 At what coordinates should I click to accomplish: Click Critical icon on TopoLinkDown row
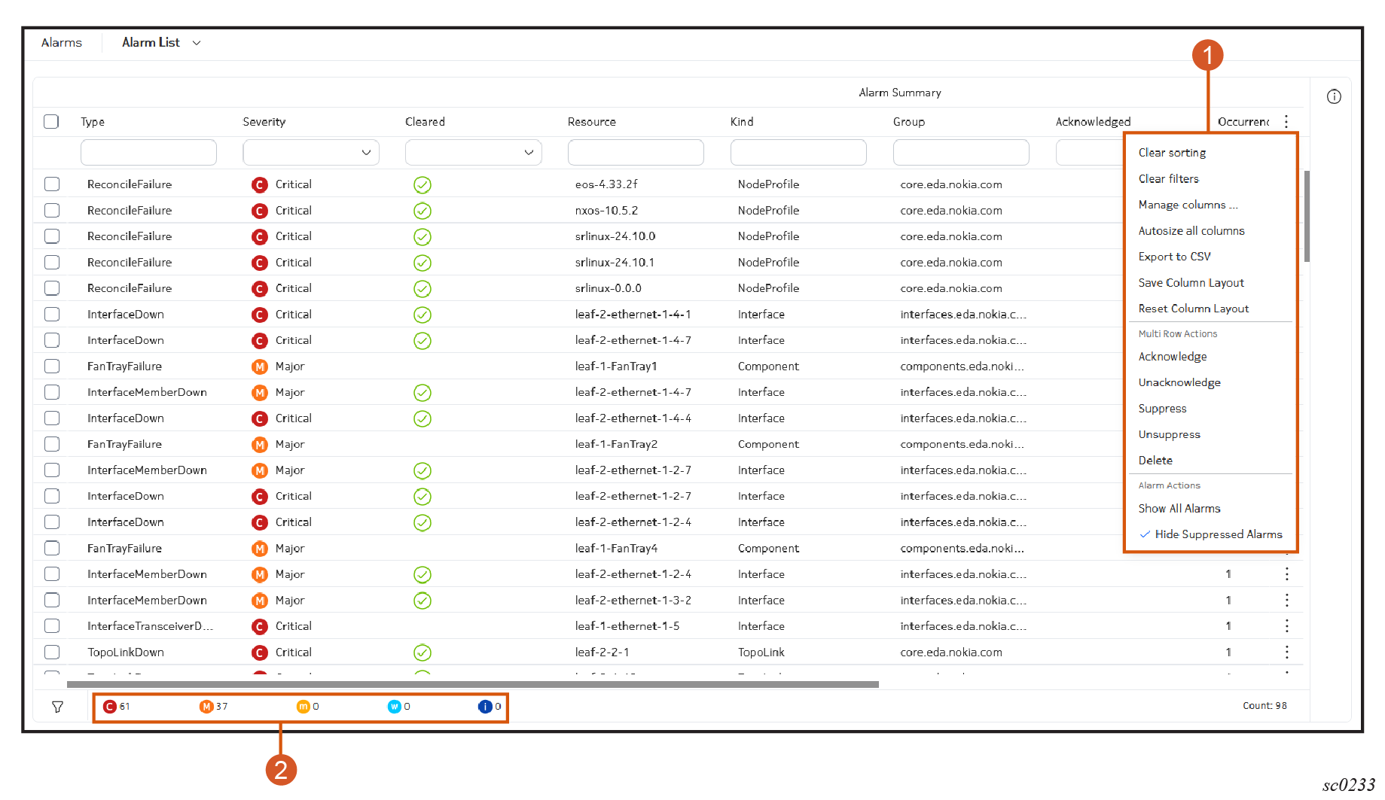click(260, 652)
